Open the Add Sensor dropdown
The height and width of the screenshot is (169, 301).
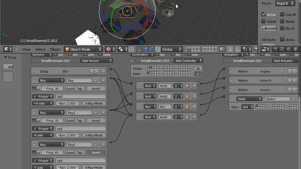coord(97,61)
